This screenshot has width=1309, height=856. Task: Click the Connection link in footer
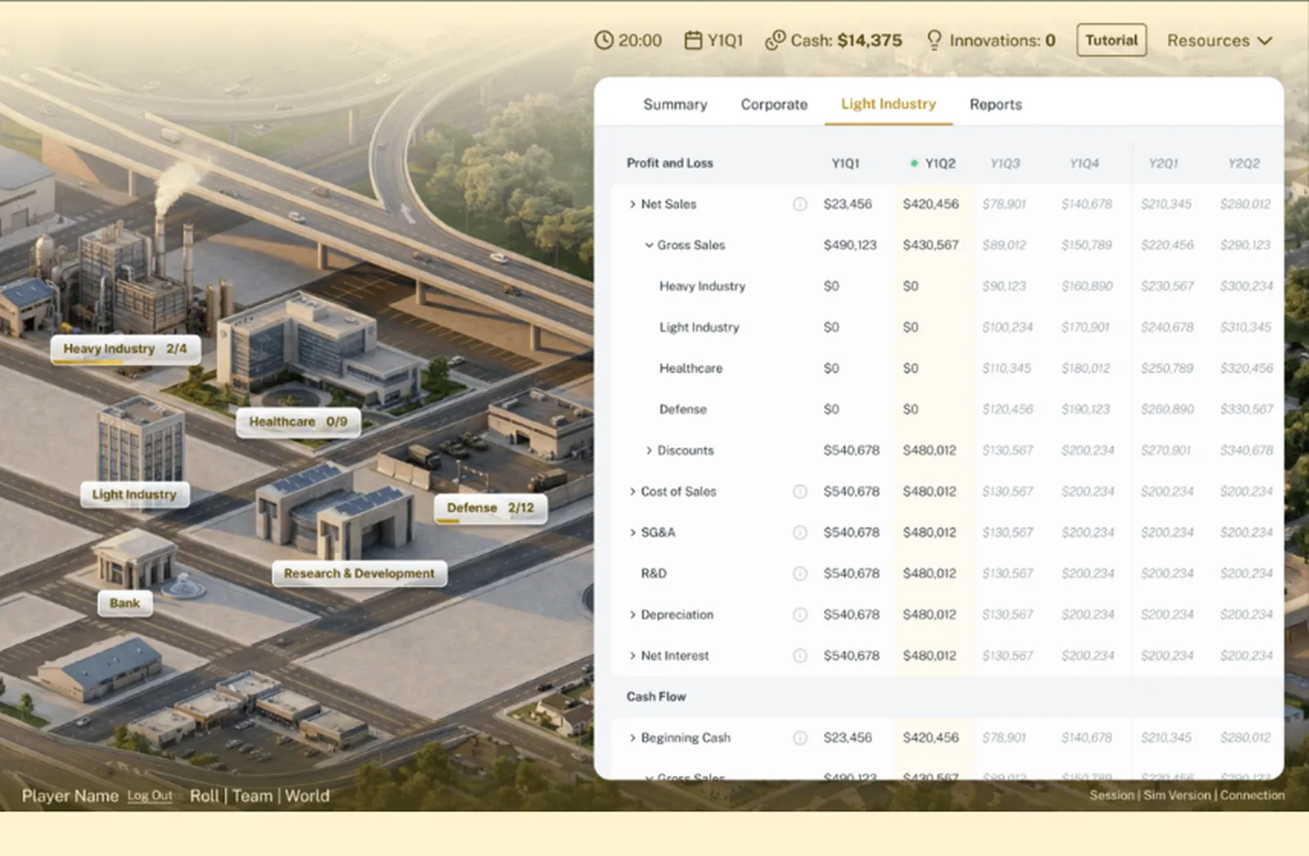click(1253, 795)
